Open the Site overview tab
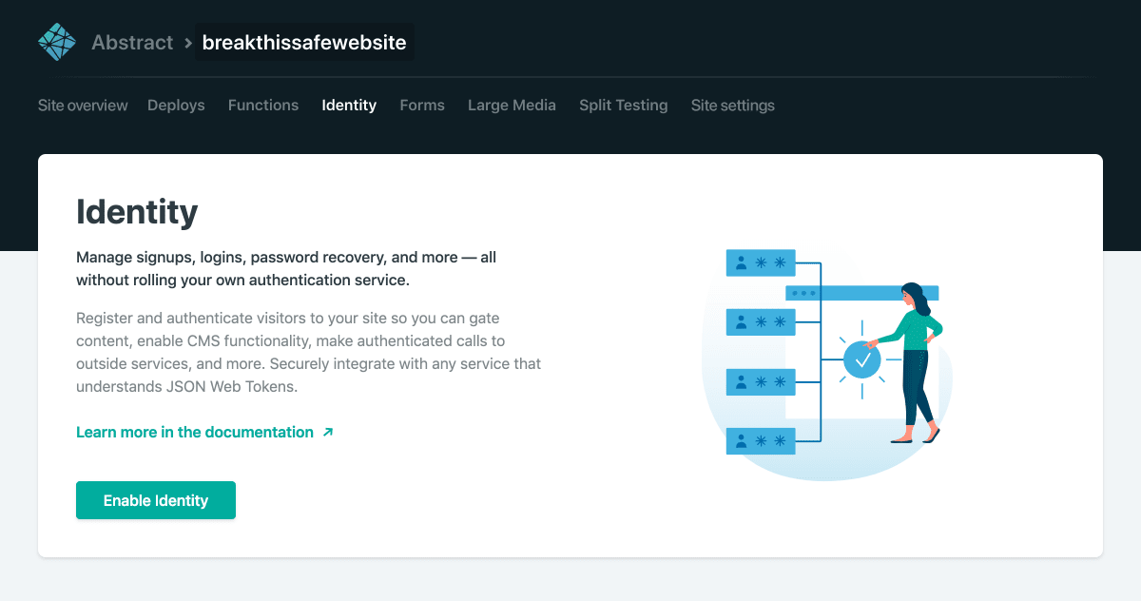Screen dimensions: 1141x601 pyautogui.click(x=82, y=105)
